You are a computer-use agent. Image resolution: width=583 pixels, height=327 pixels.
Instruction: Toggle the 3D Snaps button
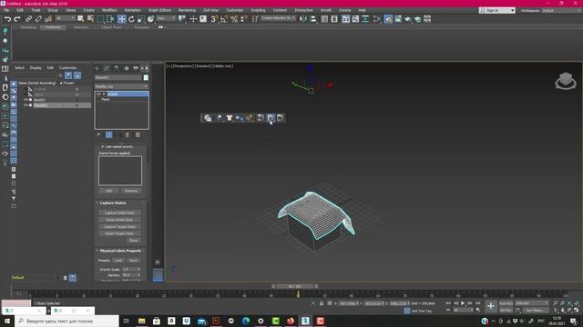(214, 19)
